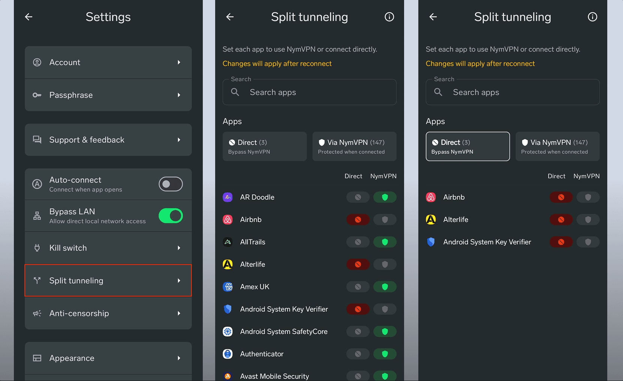This screenshot has width=623, height=381.
Task: Enable the Auto-connect switch
Action: [x=171, y=184]
